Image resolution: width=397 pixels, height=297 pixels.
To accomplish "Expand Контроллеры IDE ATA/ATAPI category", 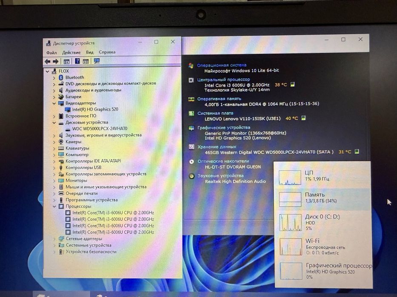I will [x=54, y=161].
